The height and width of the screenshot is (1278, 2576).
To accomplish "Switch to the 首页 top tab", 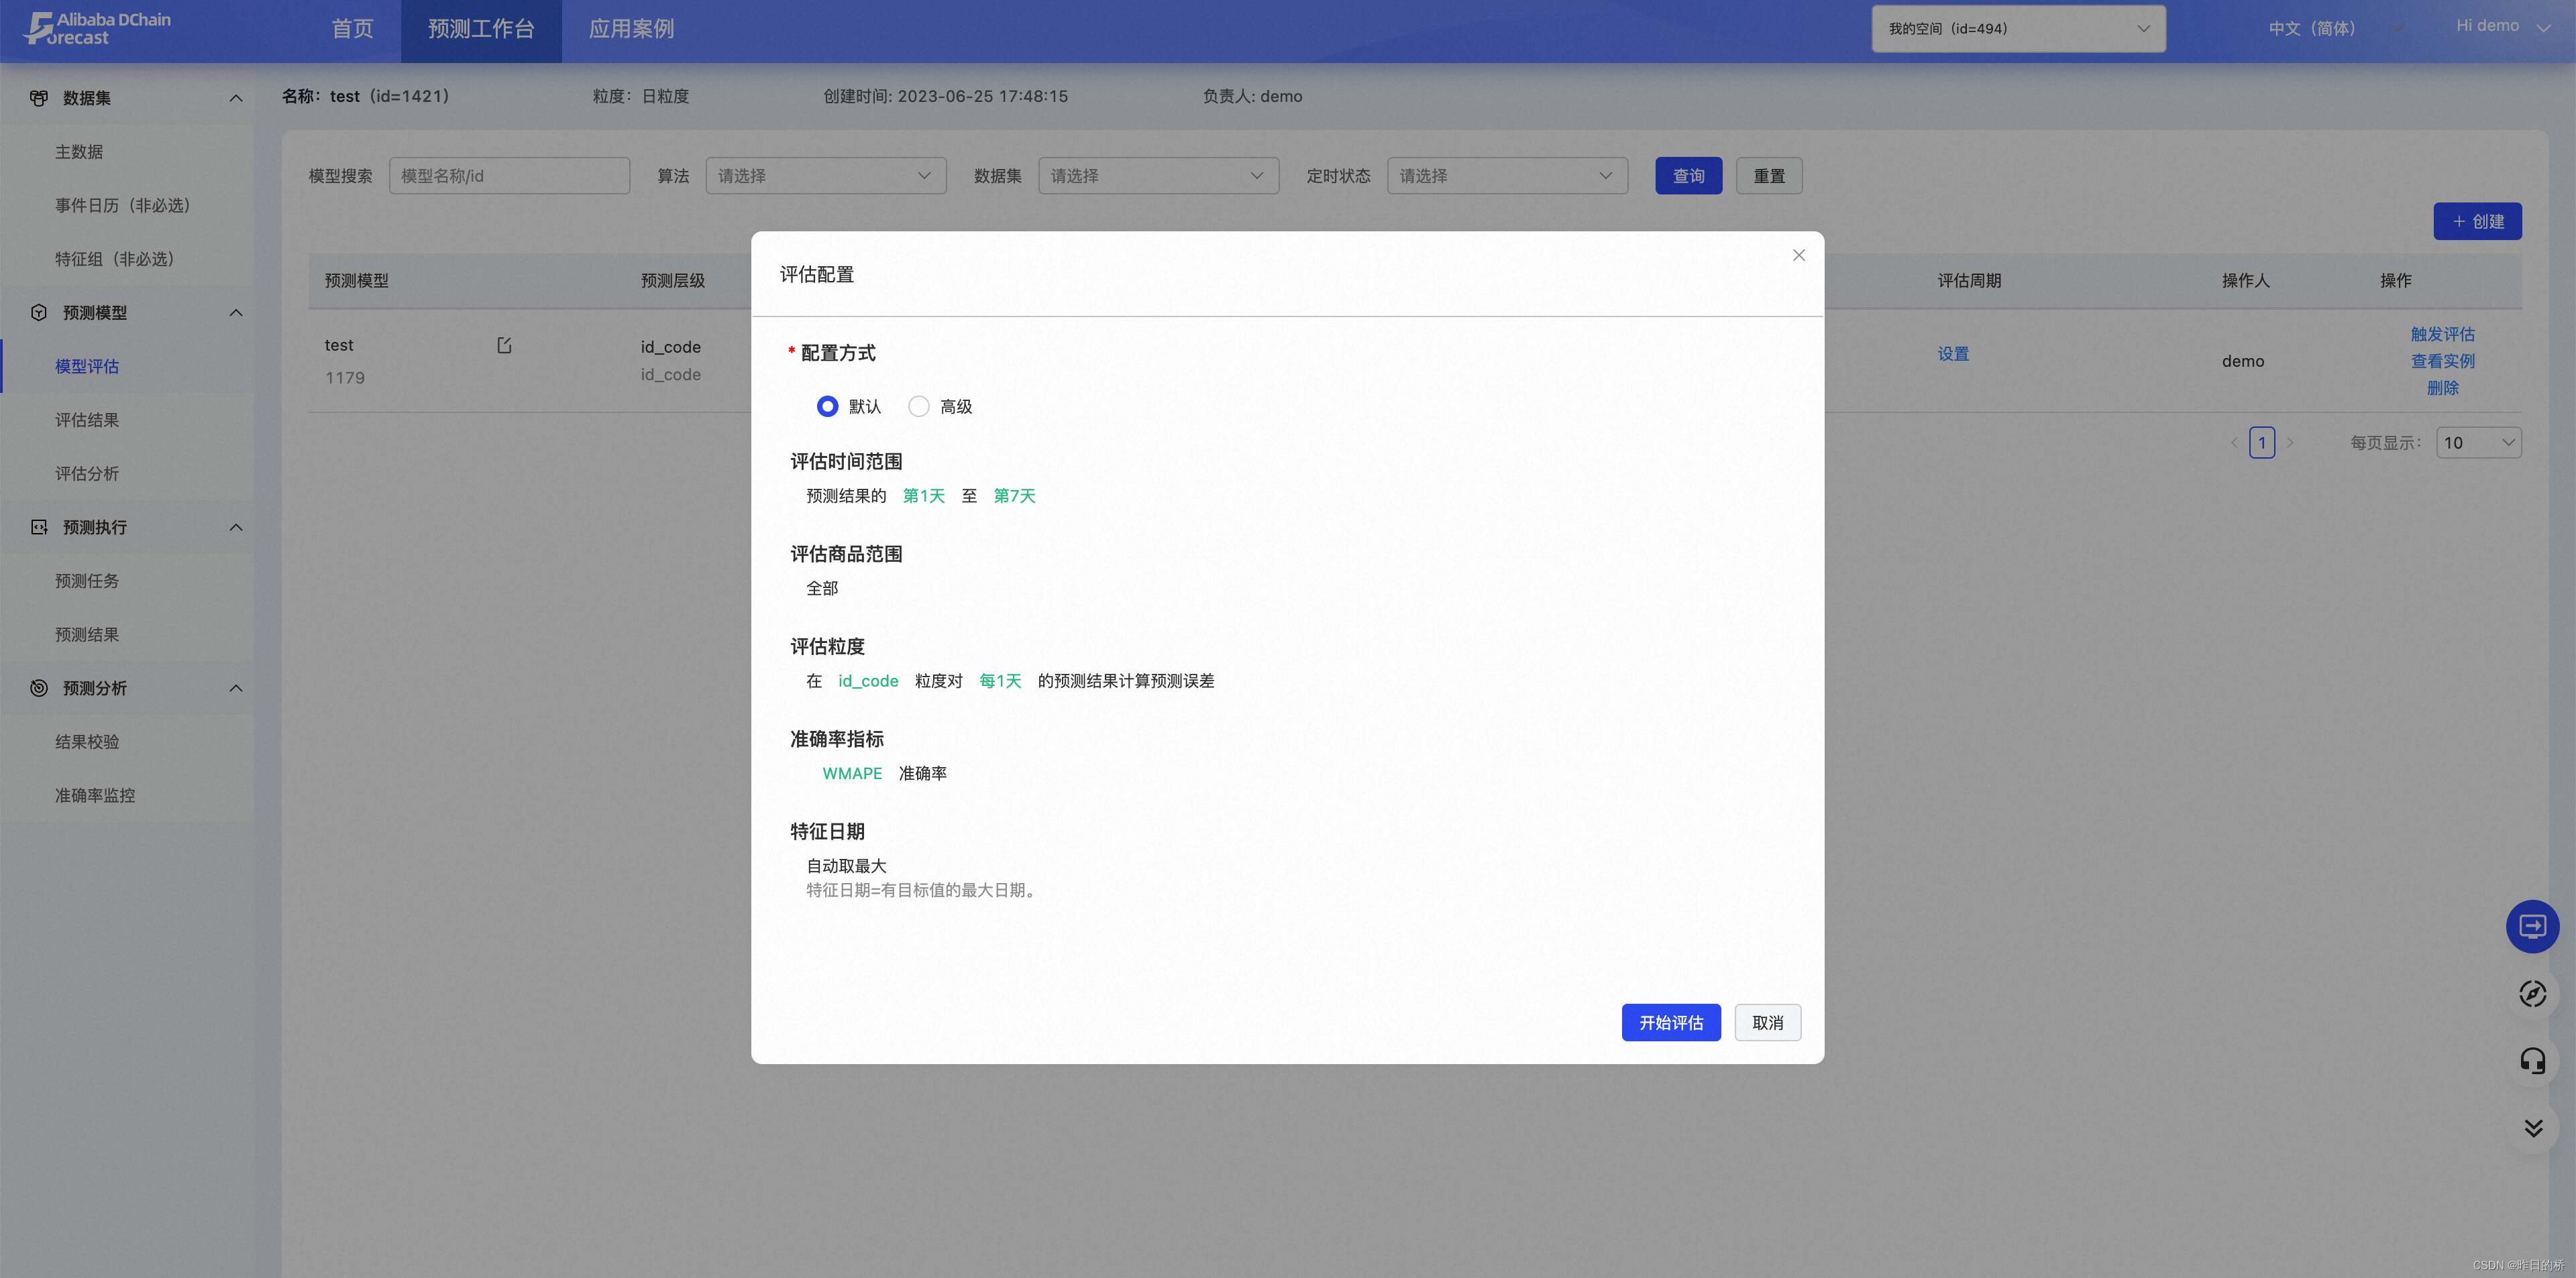I will point(352,29).
